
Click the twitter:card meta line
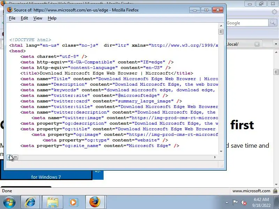coord(101,101)
